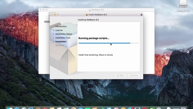Click the blue installation progress bar
The width and height of the screenshot is (193, 109).
tap(109, 43)
